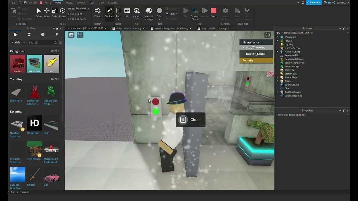Image resolution: width=358 pixels, height=201 pixels.
Task: Open the FILE menu
Action: [13, 3]
